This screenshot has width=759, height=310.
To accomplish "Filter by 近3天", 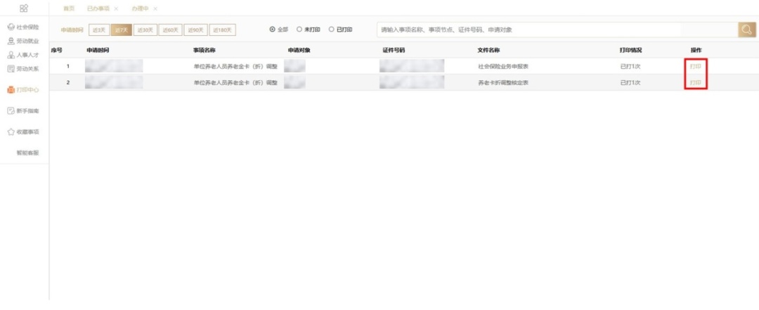I will pos(99,30).
